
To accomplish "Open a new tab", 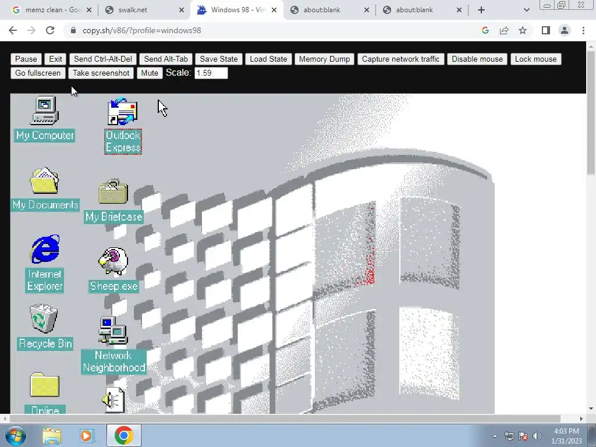I will 481,10.
